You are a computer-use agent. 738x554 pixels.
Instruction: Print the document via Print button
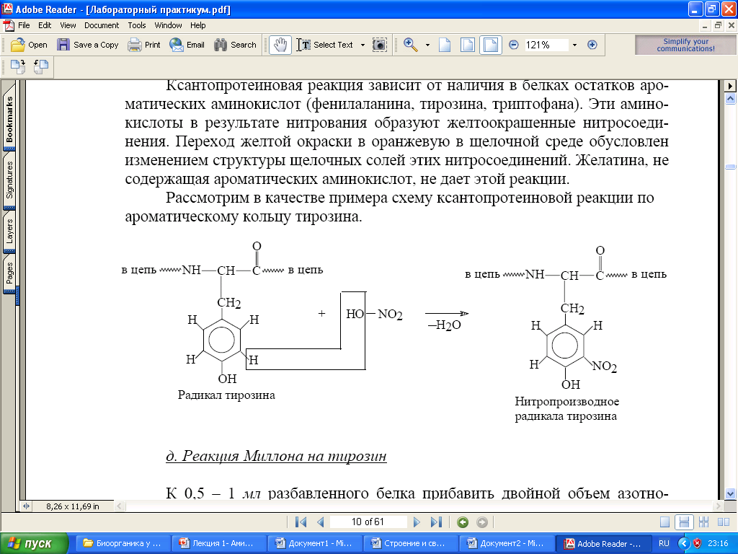tap(144, 45)
